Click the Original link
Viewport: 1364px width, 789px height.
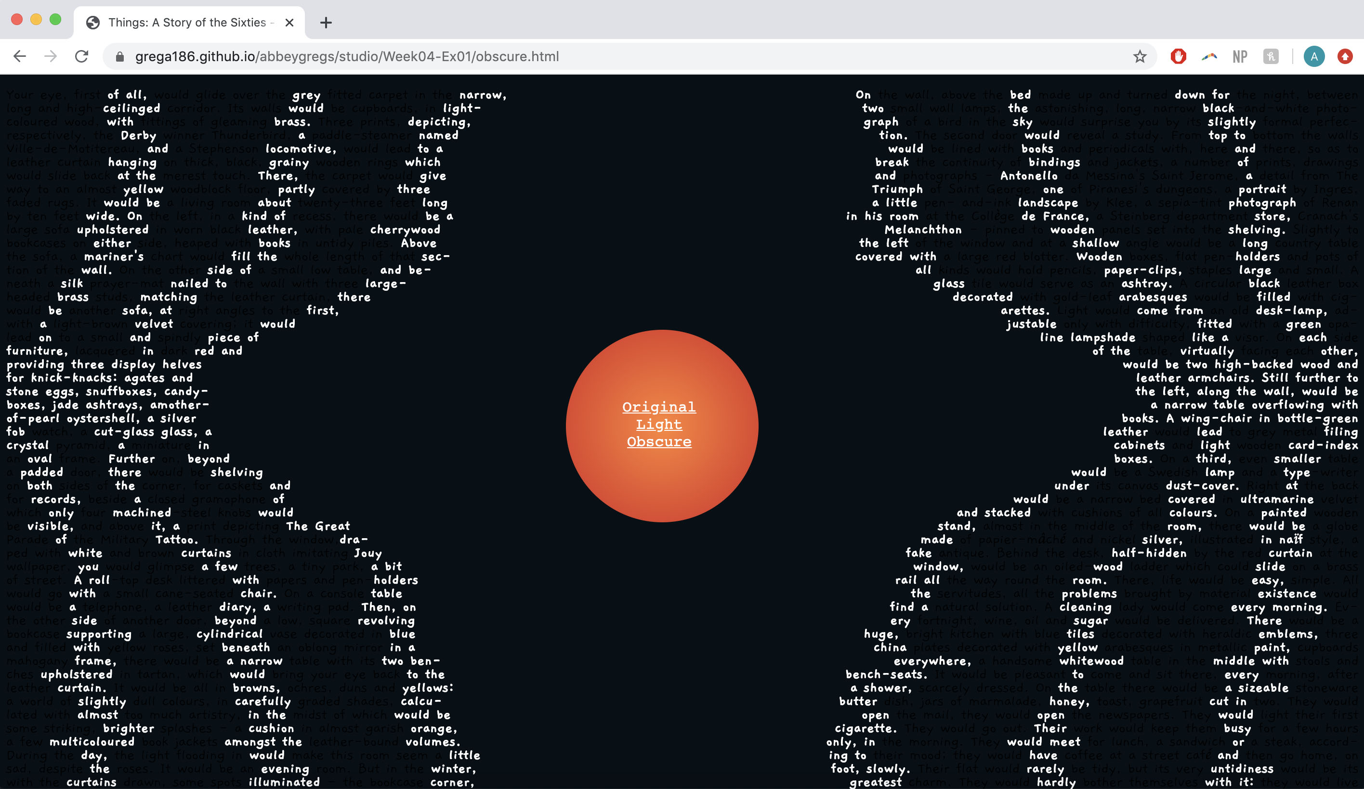(x=659, y=407)
